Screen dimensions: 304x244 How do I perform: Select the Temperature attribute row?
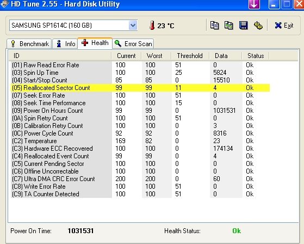coord(140,141)
